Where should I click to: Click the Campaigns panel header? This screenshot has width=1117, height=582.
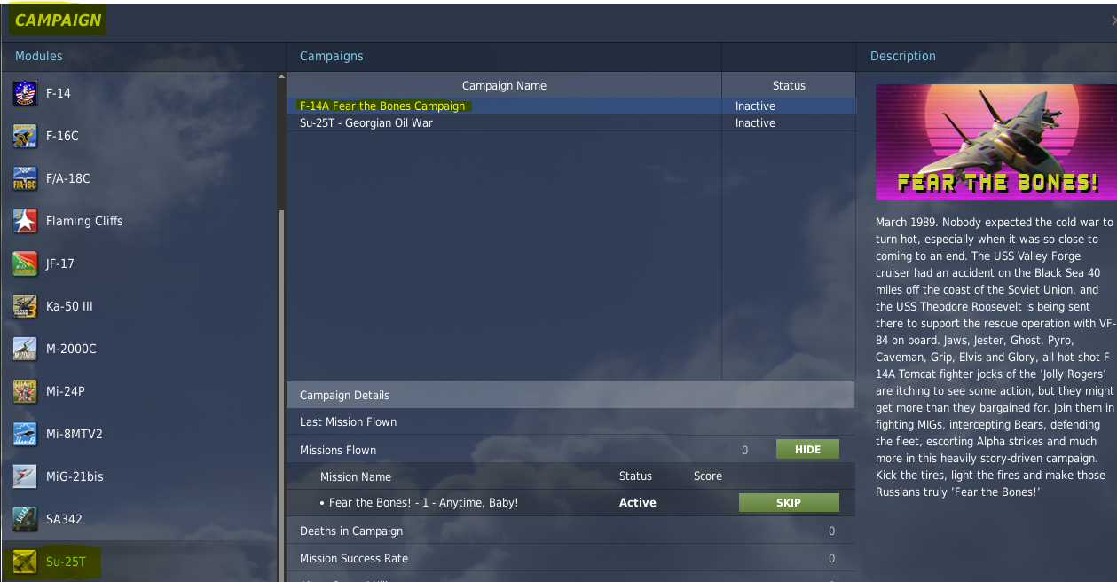tap(332, 56)
